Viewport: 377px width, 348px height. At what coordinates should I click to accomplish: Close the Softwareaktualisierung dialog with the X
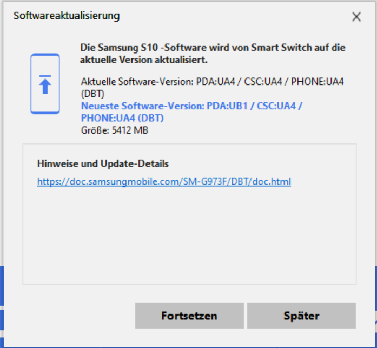[x=356, y=17]
